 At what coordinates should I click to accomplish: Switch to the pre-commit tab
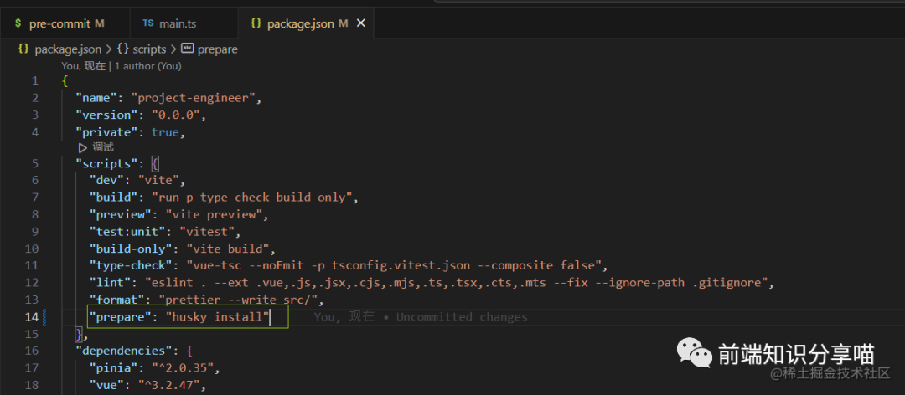(x=59, y=23)
